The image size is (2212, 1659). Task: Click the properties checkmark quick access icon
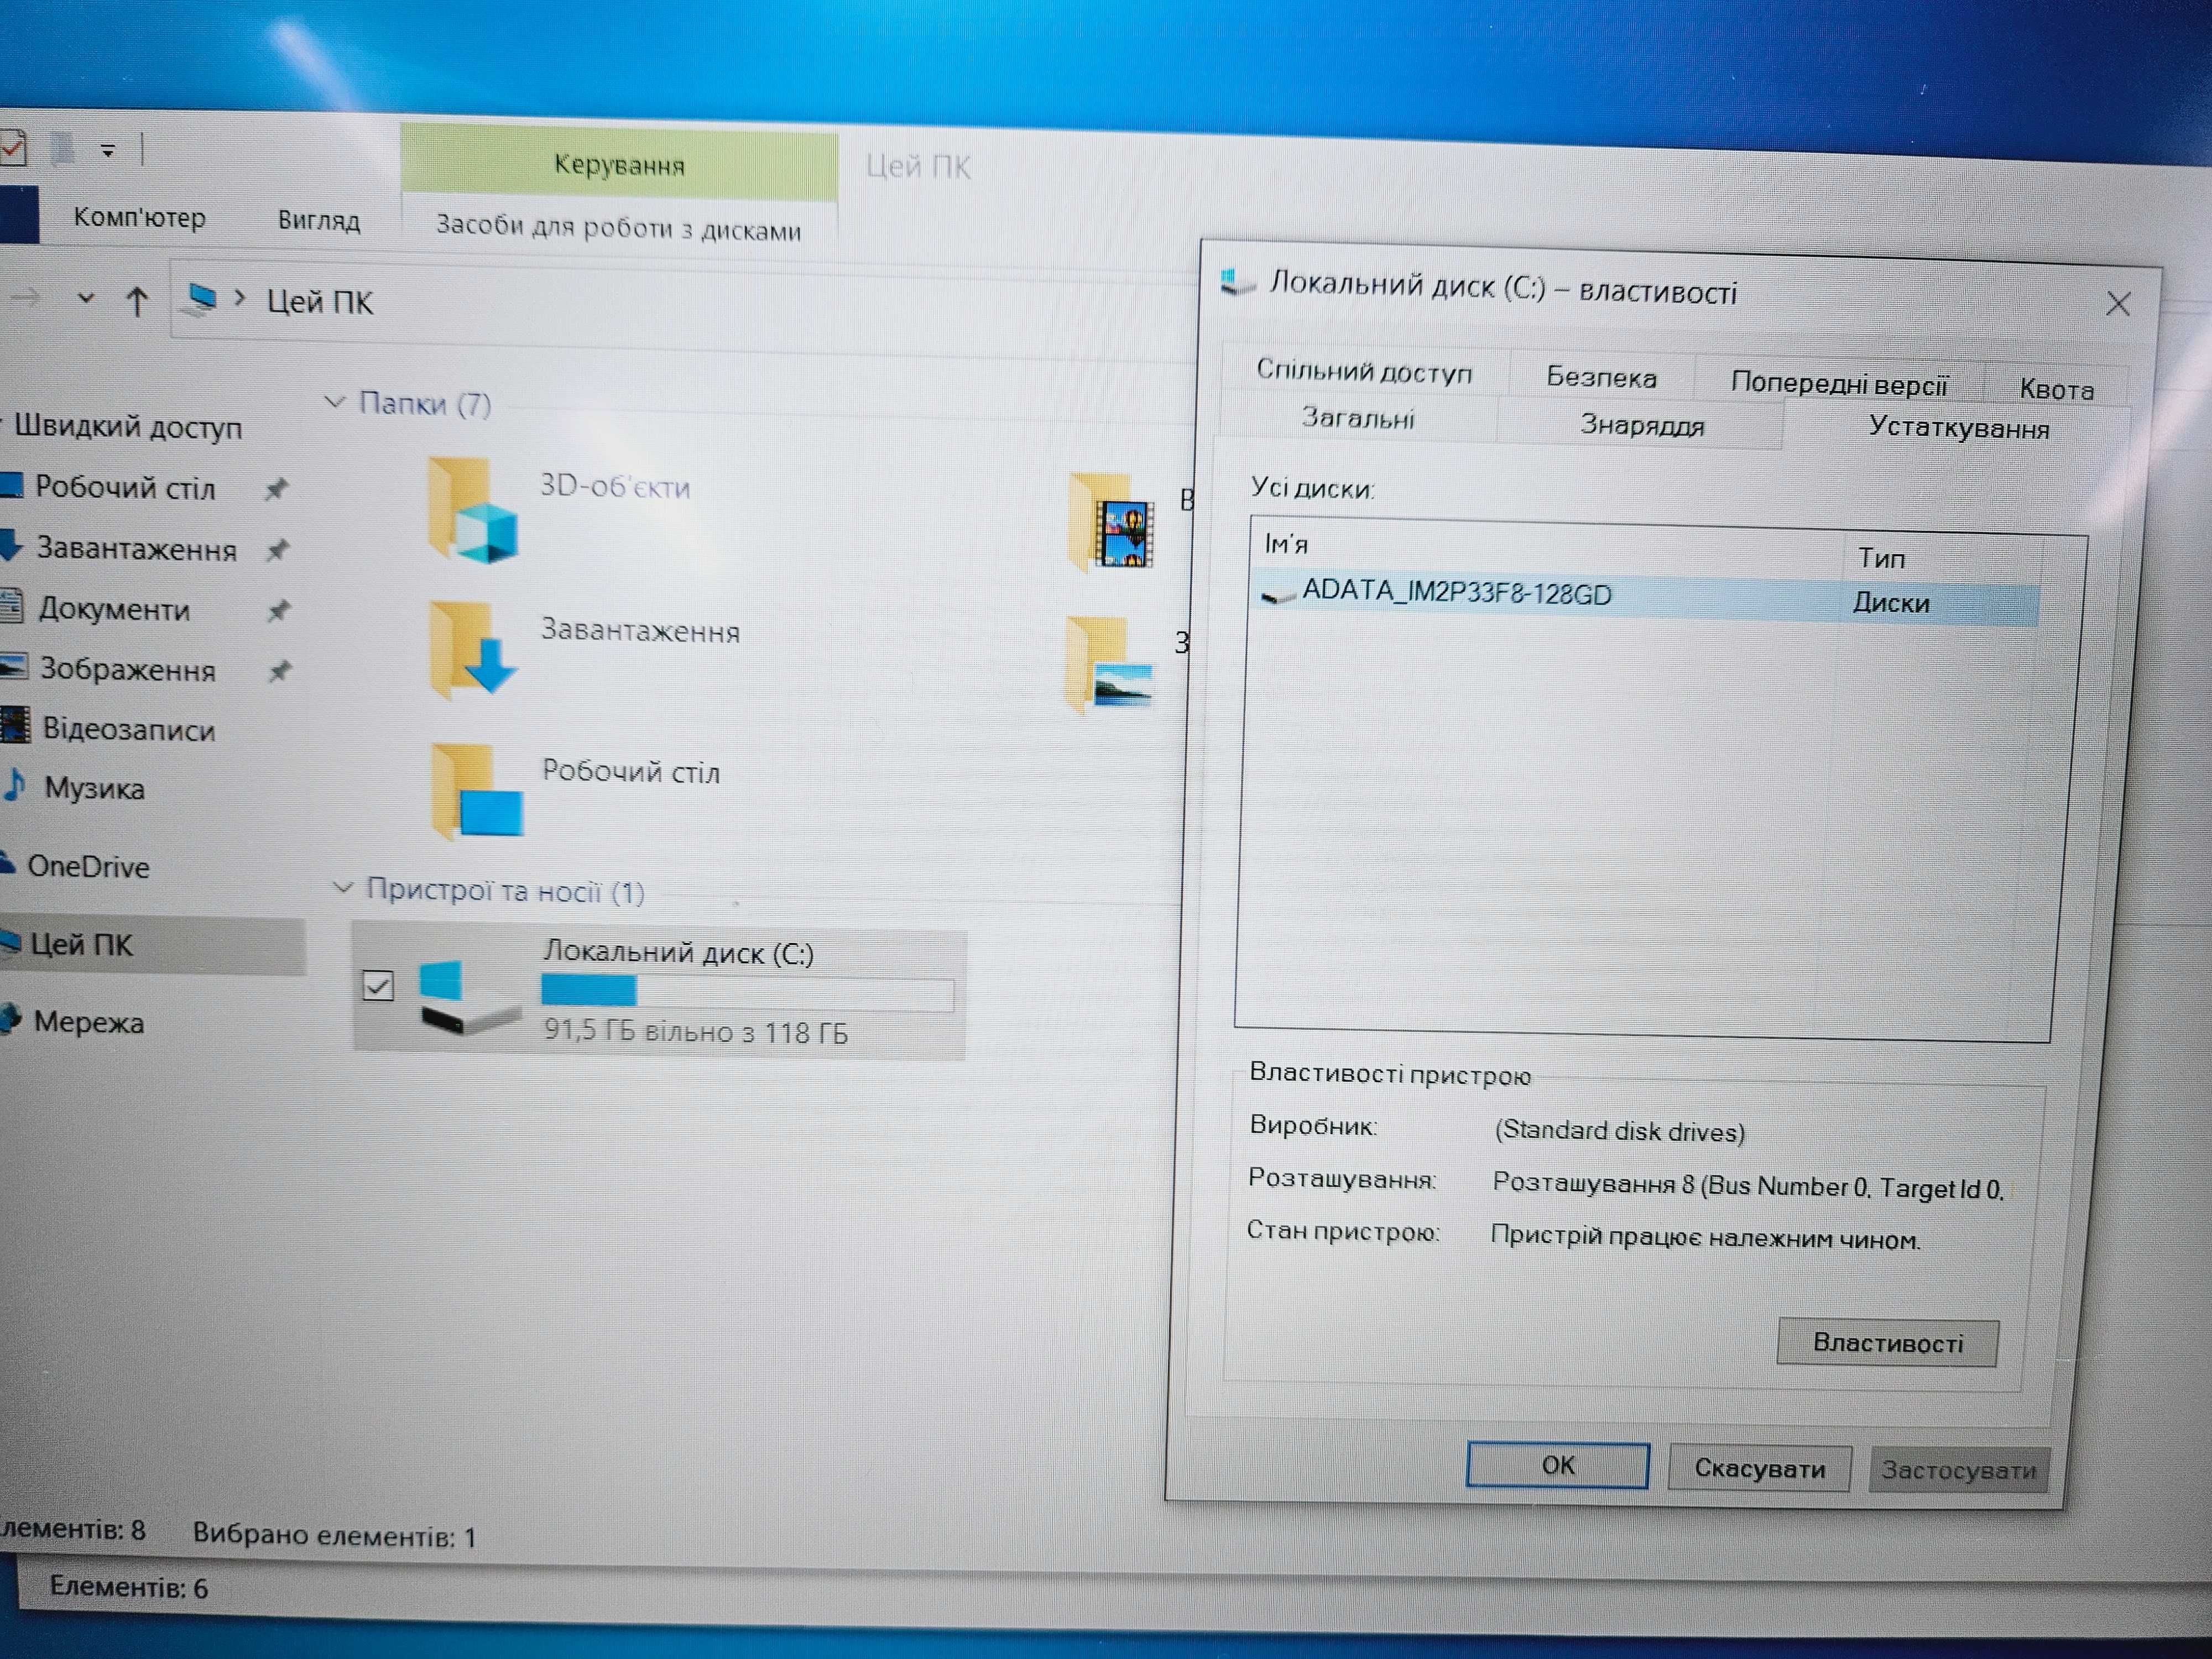[12, 148]
